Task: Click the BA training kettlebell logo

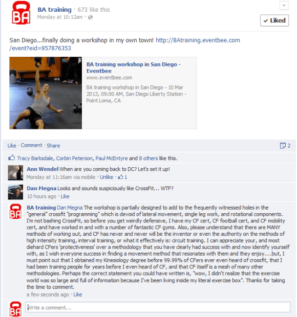Action: pyautogui.click(x=21, y=13)
